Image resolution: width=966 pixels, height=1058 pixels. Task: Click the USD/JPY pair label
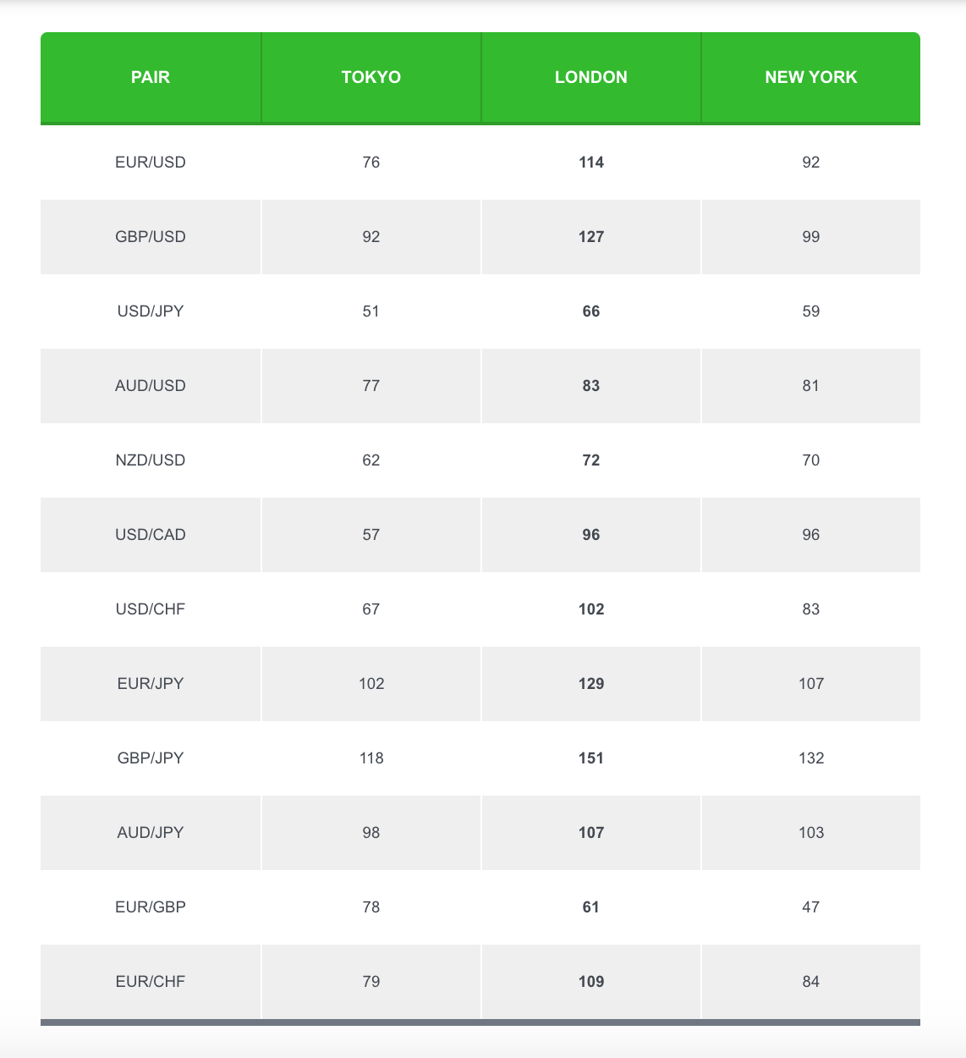(x=151, y=311)
